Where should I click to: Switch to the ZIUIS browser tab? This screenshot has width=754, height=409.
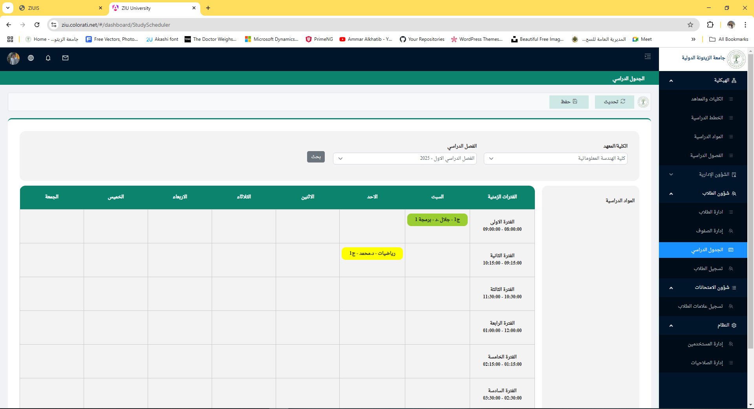coord(61,8)
